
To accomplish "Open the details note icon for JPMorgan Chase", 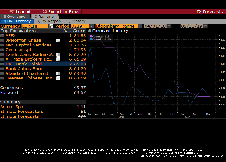I will (x=58, y=40).
